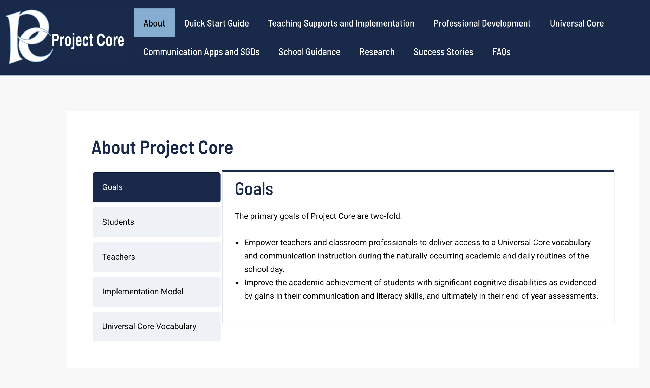Open the About menu item

(x=154, y=23)
